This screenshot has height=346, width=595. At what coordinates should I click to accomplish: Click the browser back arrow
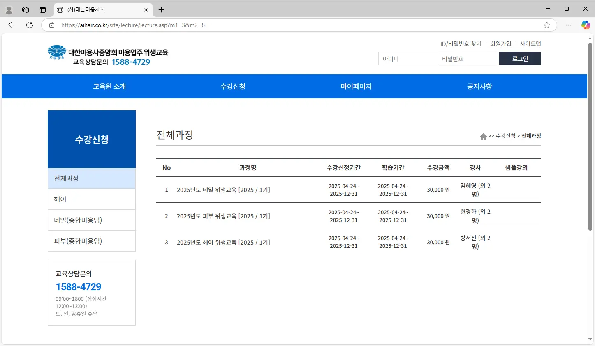click(11, 25)
